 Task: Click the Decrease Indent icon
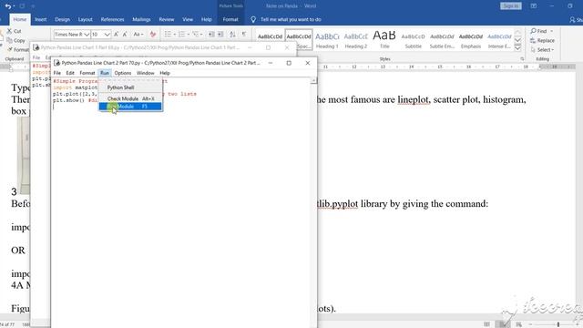tap(211, 35)
